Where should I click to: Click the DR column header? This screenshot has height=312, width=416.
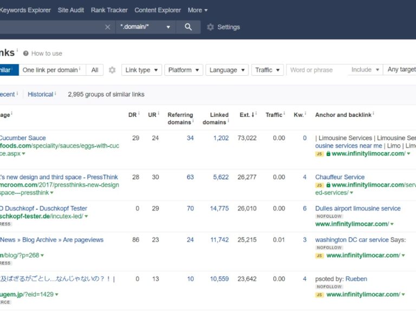pyautogui.click(x=132, y=115)
